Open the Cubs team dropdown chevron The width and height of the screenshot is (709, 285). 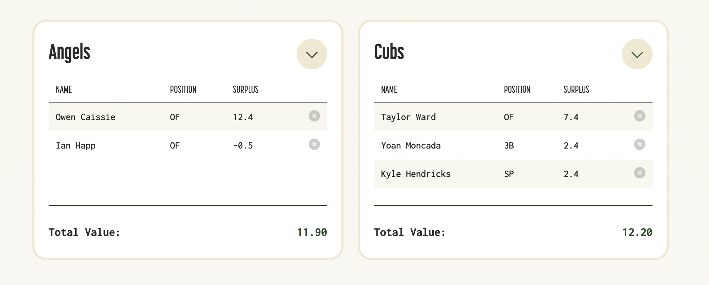(x=637, y=54)
